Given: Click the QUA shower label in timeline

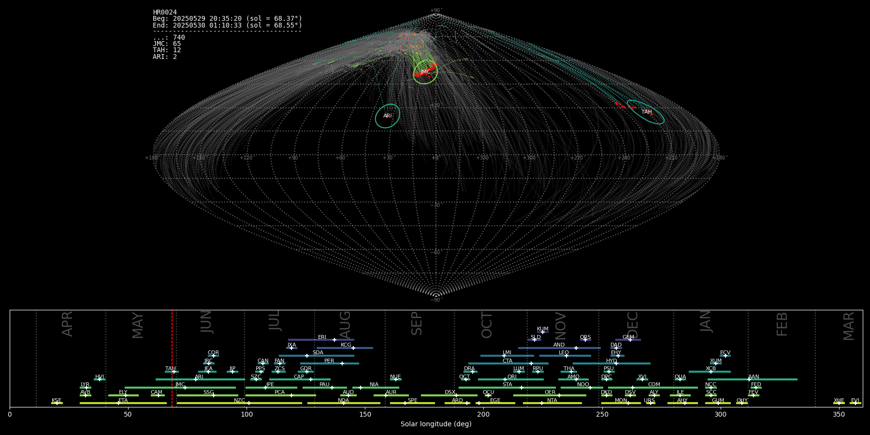Looking at the screenshot, I should click(680, 377).
